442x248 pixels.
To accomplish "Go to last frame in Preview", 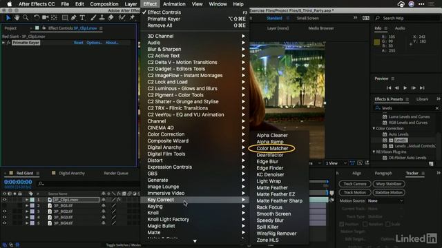I will pos(422,88).
